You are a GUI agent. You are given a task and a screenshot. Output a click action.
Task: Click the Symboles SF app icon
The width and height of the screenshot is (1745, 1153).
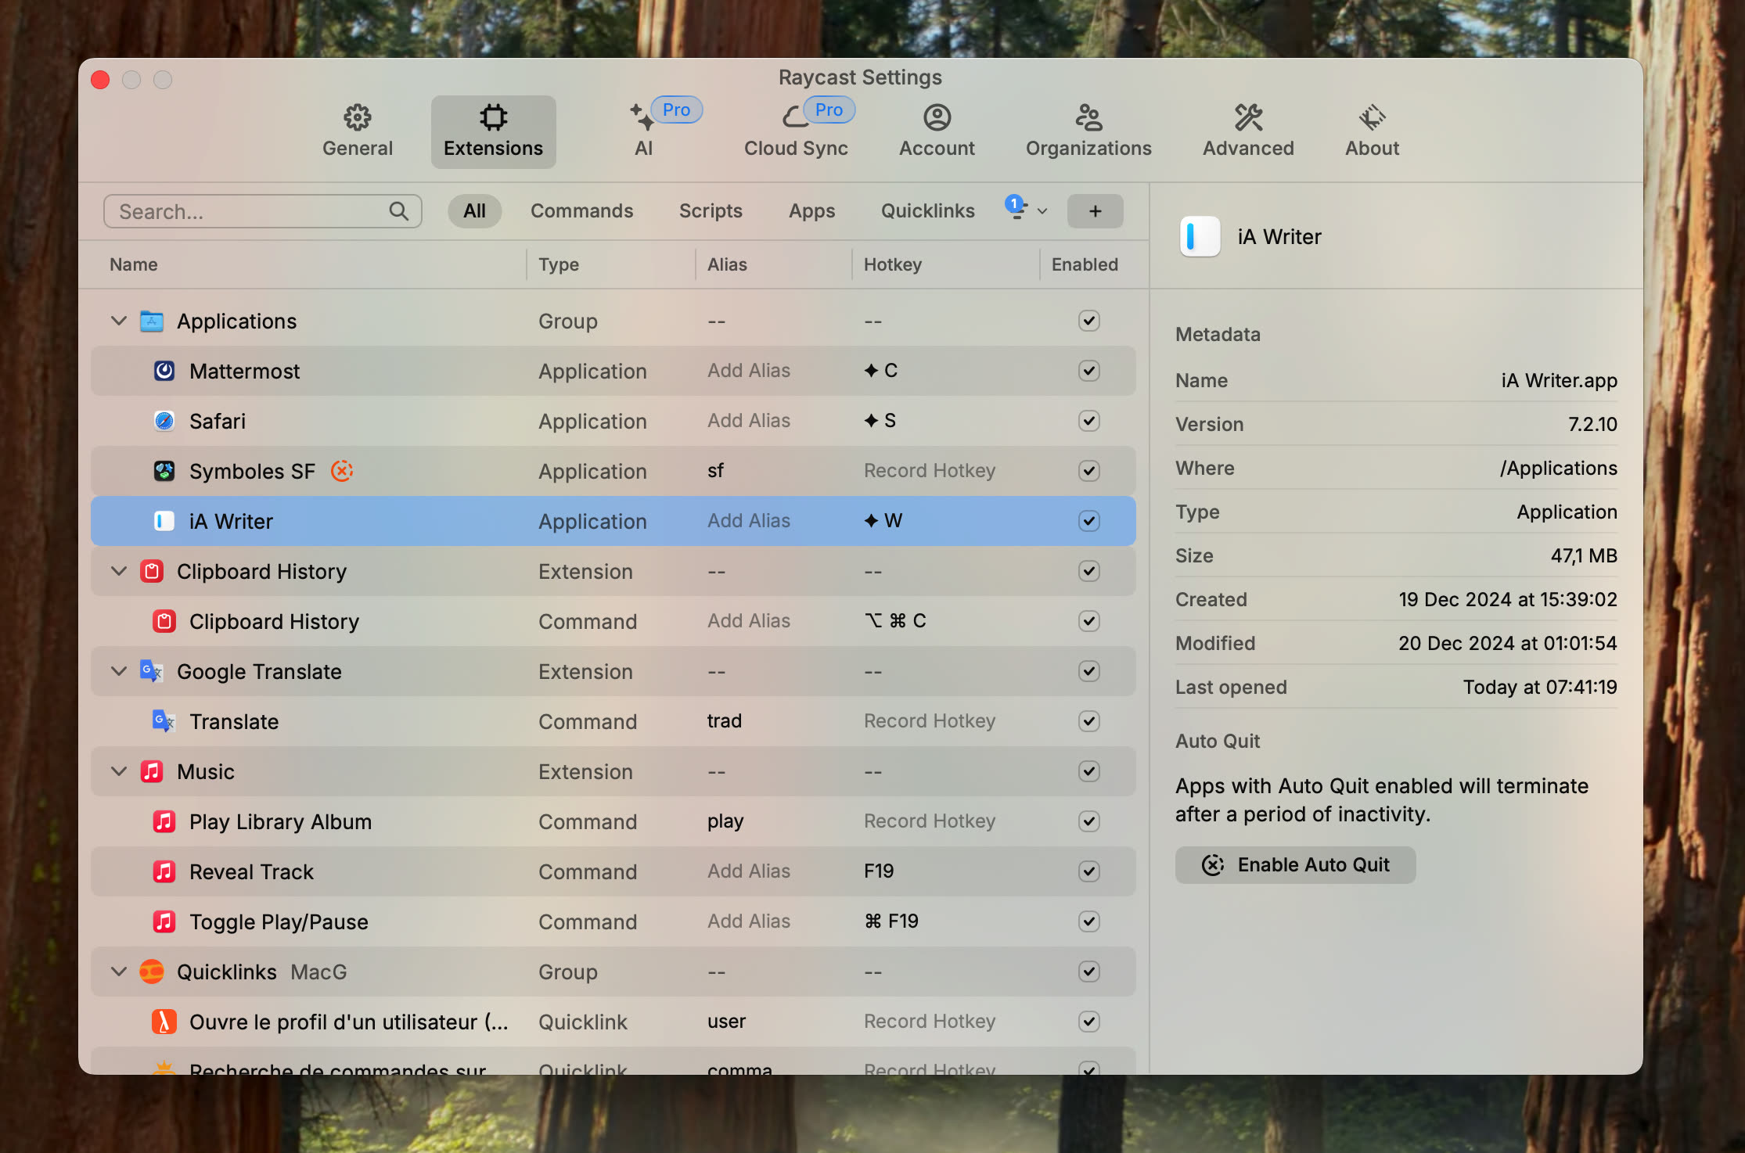coord(164,471)
